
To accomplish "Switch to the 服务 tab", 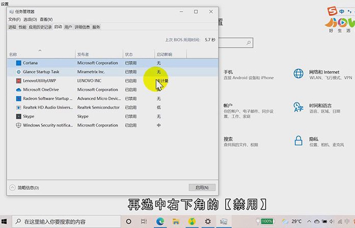I will (96, 27).
